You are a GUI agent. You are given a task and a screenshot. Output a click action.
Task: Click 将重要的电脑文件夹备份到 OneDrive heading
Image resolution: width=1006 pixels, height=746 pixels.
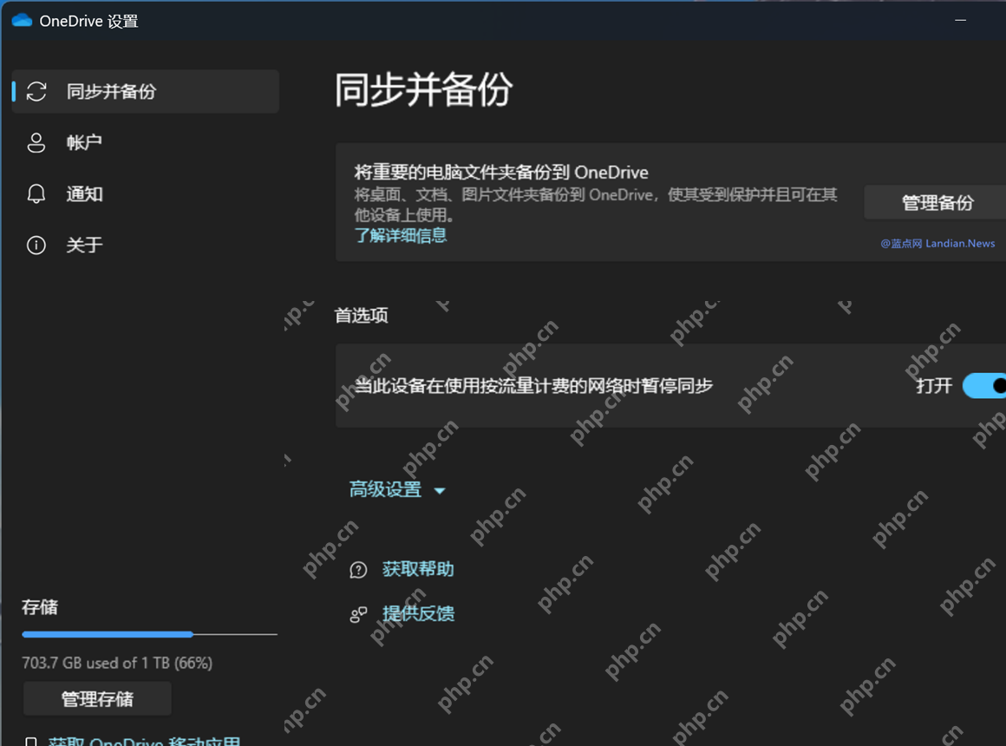coord(501,172)
